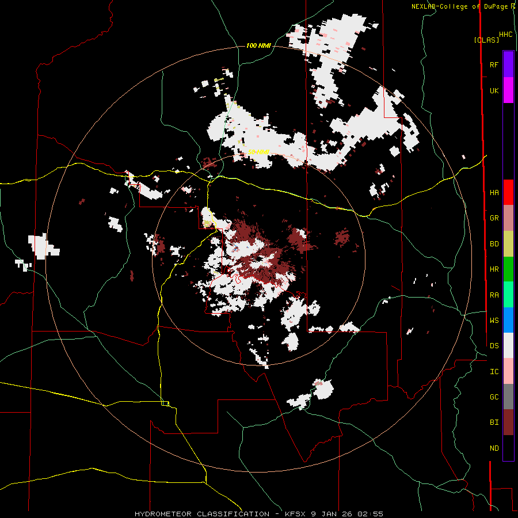Click the GC gray legend swatch

point(508,397)
